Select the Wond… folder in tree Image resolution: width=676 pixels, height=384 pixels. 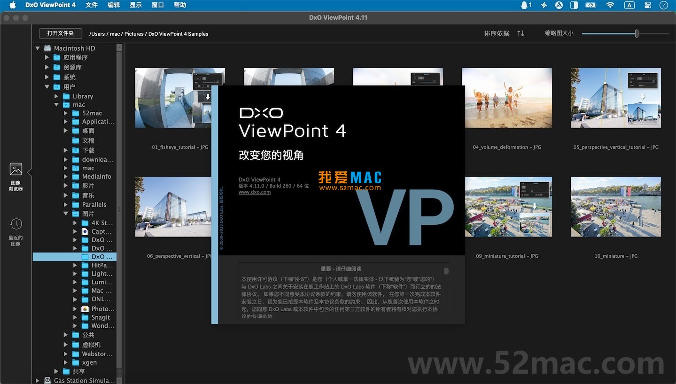[103, 326]
